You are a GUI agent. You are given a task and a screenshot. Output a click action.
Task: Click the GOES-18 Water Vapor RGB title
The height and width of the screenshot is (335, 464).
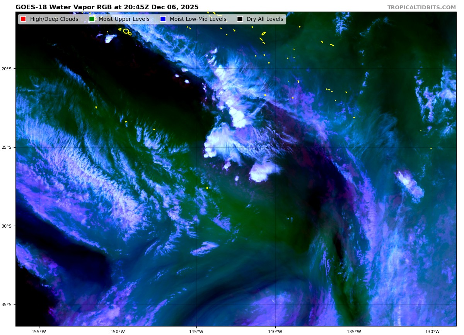(x=107, y=7)
